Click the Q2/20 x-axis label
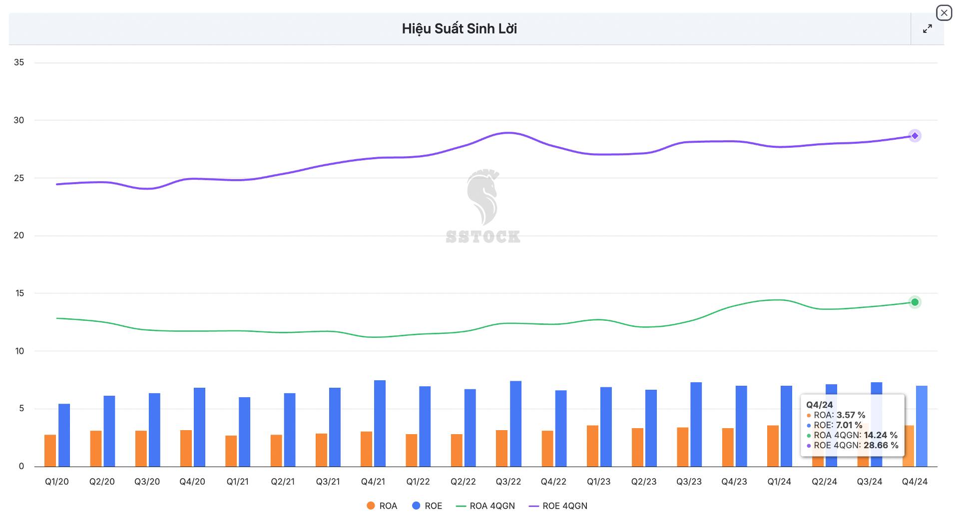 (102, 482)
